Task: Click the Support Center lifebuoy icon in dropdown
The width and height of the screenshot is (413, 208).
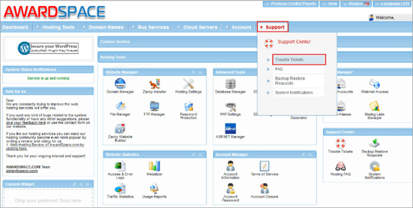Action: tap(269, 43)
